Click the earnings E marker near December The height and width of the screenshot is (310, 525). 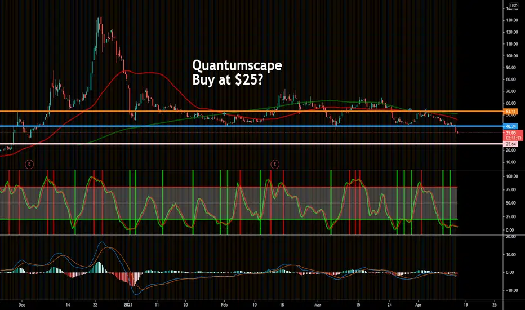coord(29,164)
